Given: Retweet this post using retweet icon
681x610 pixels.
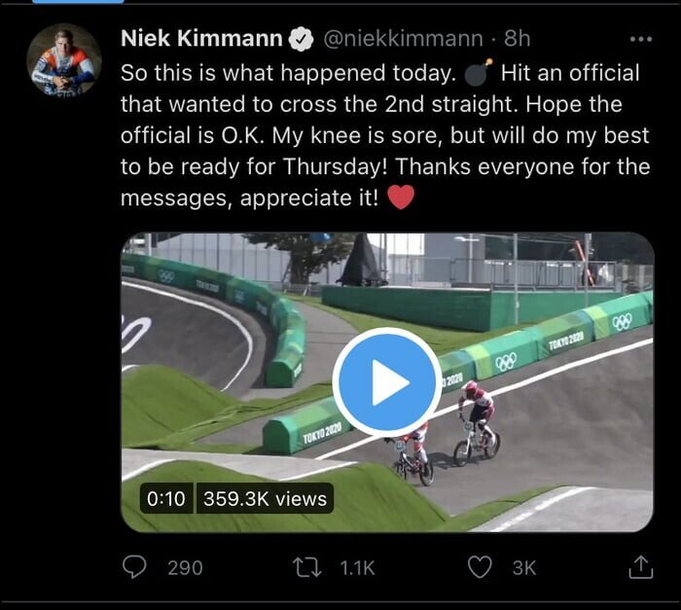Looking at the screenshot, I should tap(307, 567).
